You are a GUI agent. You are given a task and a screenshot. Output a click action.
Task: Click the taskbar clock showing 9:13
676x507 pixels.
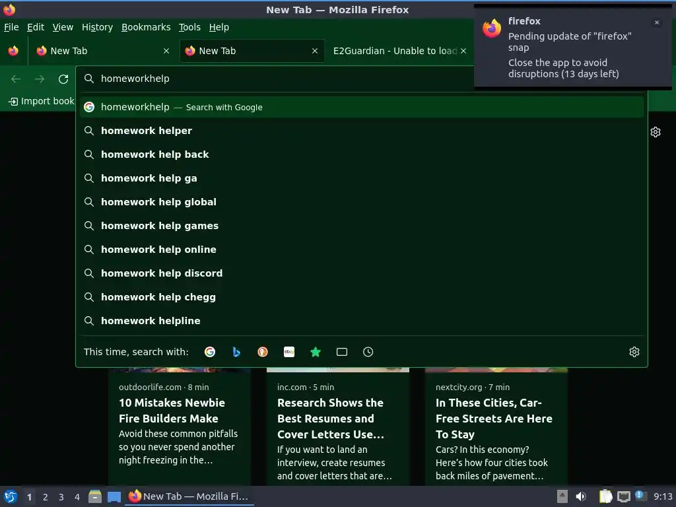(x=663, y=496)
